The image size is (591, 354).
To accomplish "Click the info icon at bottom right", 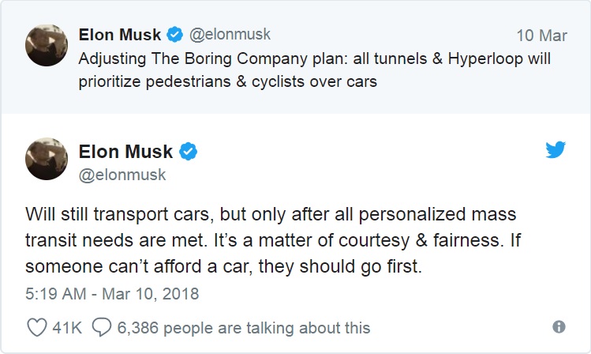I will (x=559, y=327).
